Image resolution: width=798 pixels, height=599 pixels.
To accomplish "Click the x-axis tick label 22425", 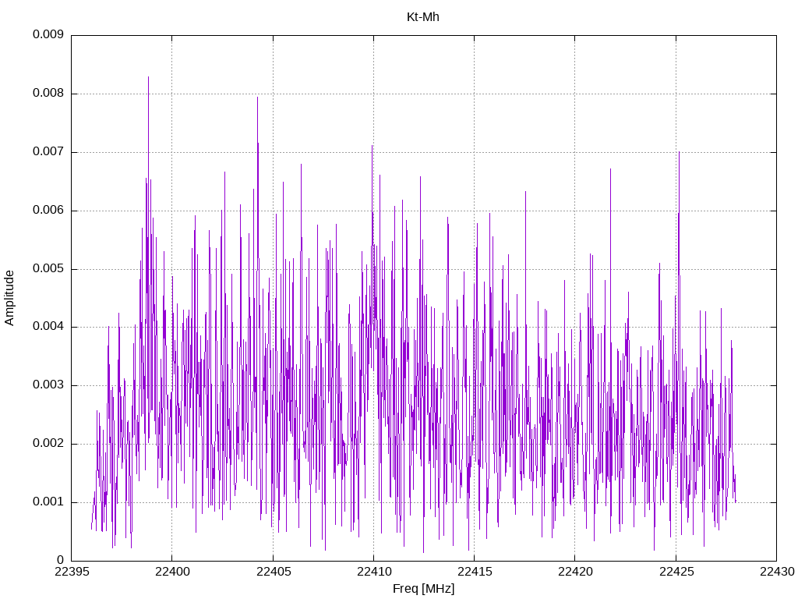I will point(676,572).
